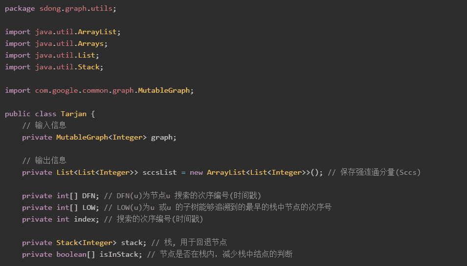The width and height of the screenshot is (467, 266).
Task: Click the 栈, 用于回退节点 comment
Action: coord(189,243)
